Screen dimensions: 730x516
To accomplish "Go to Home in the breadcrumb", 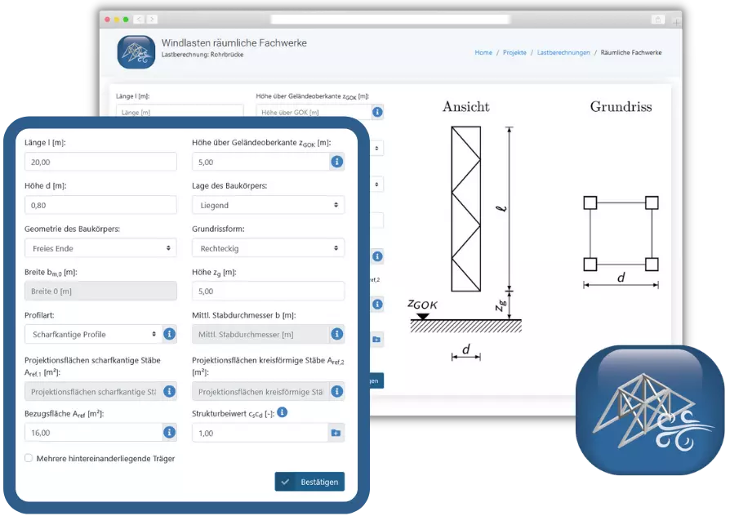I will pyautogui.click(x=483, y=52).
